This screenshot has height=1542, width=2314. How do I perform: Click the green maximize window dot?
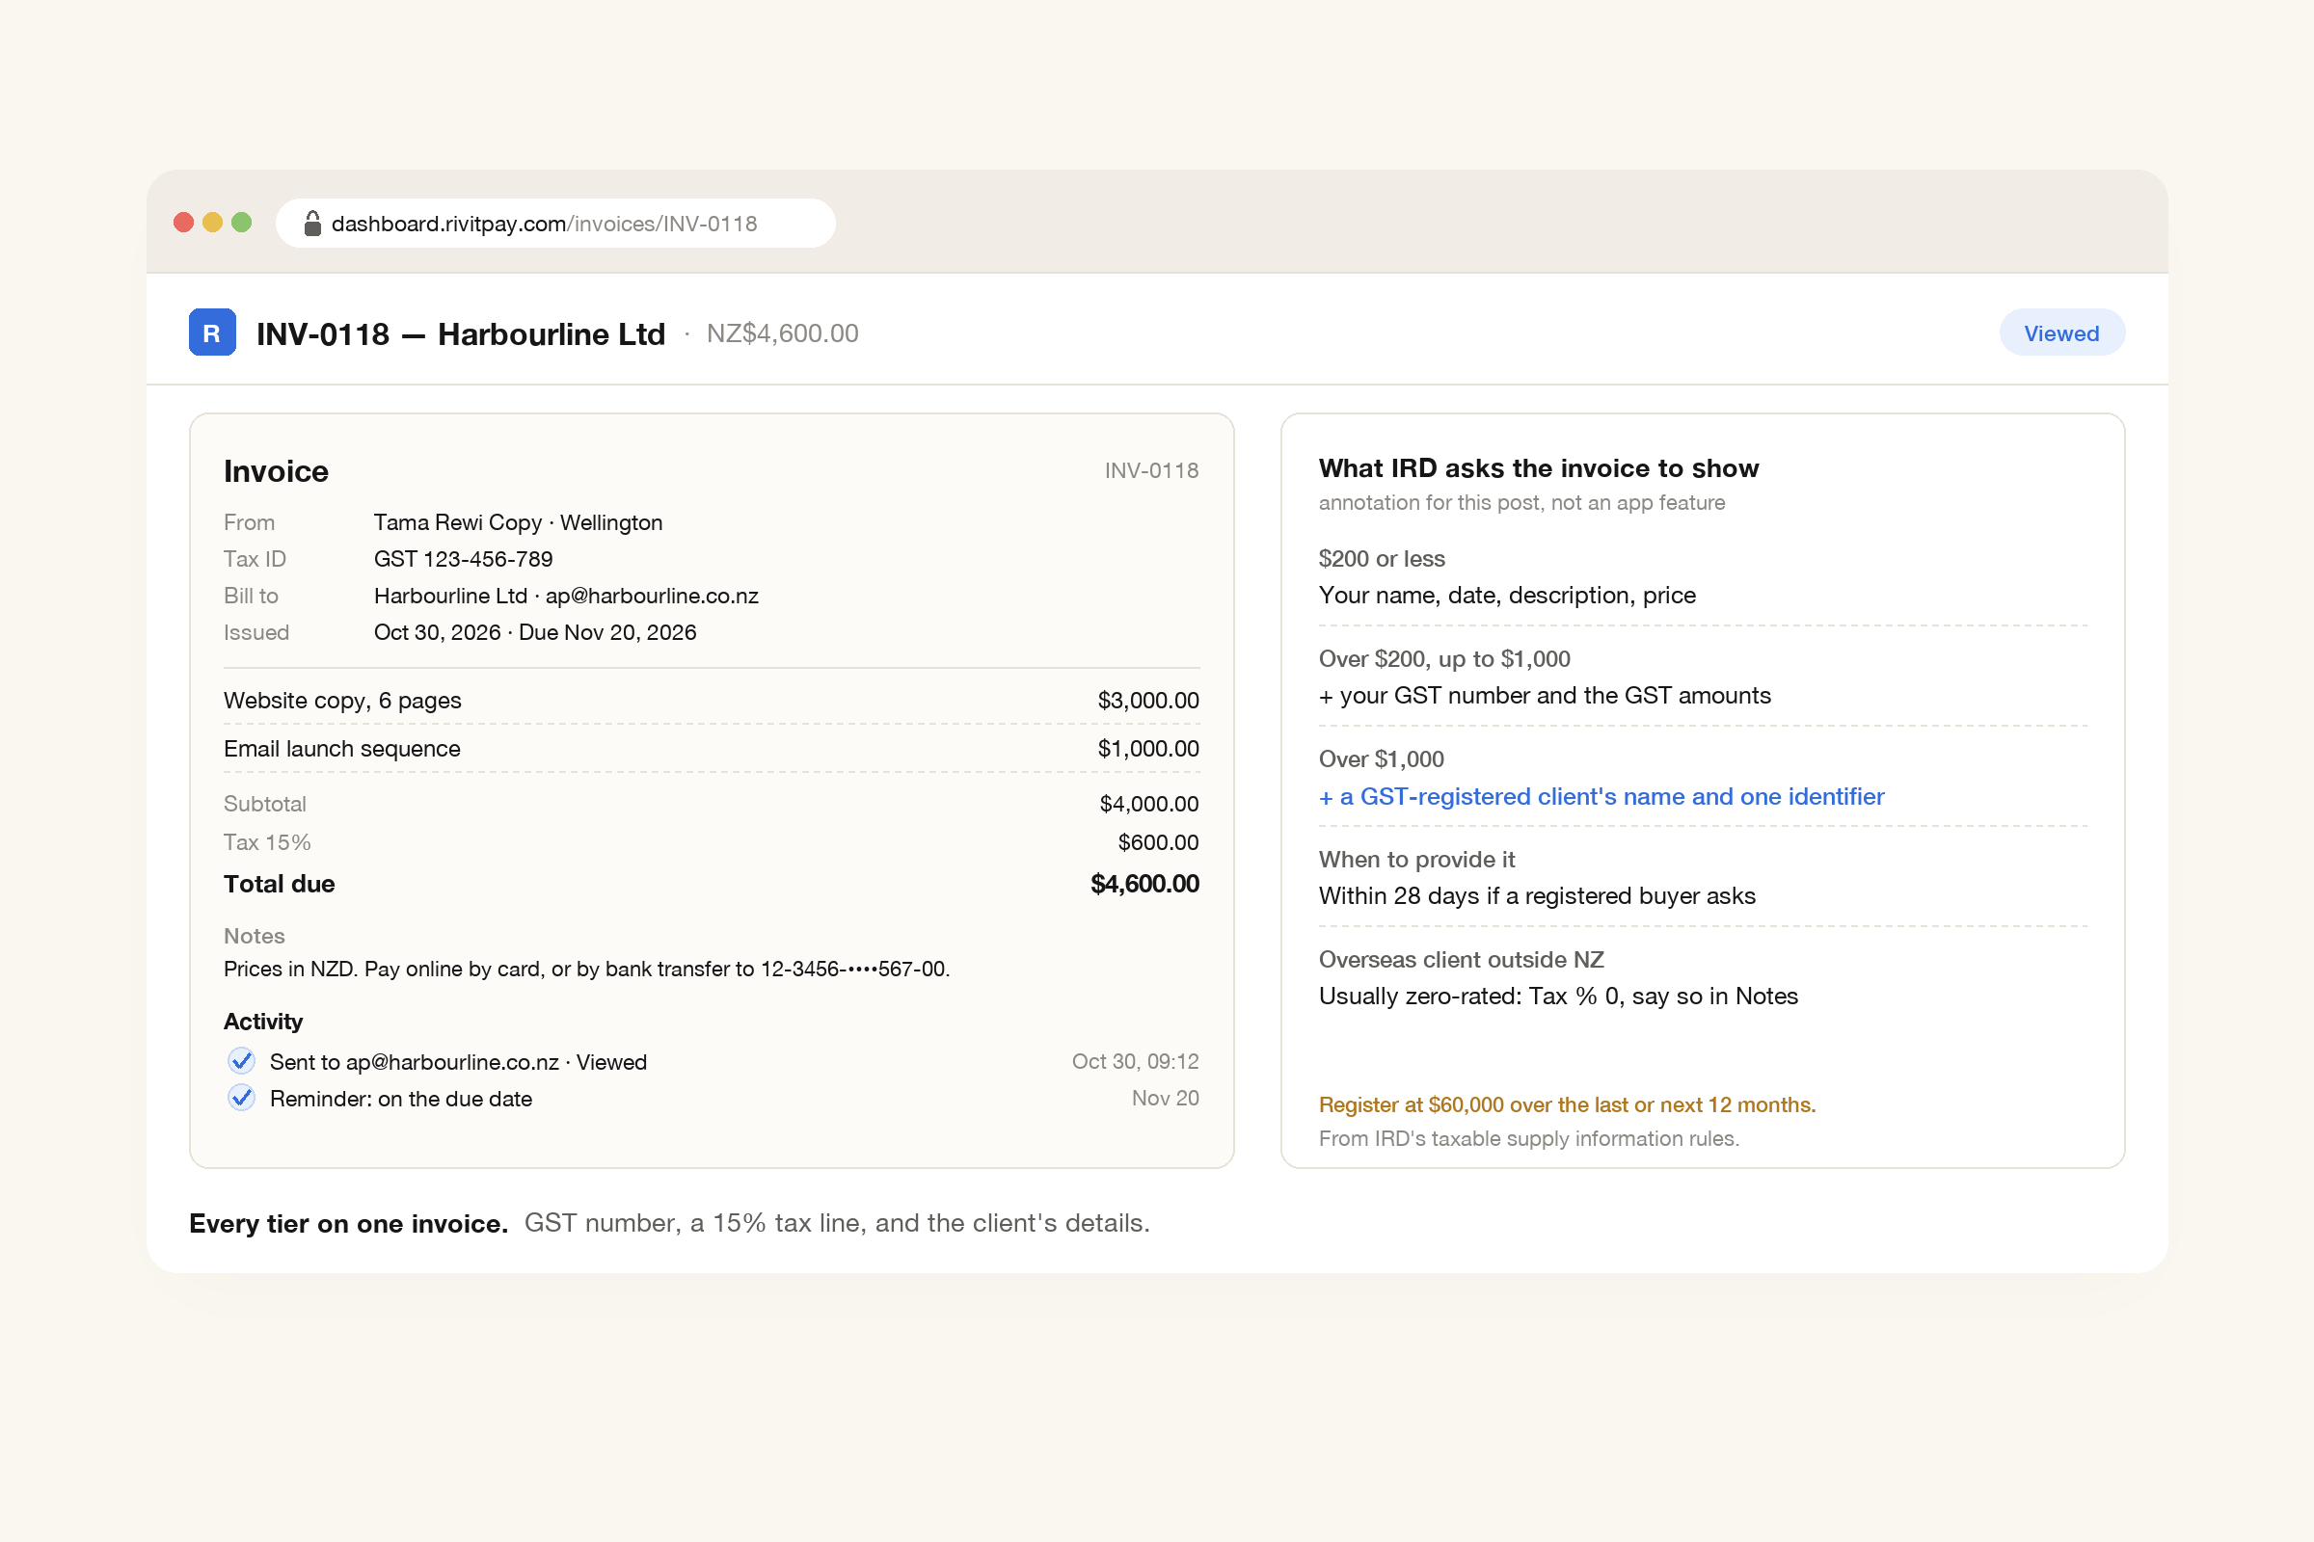pos(241,223)
